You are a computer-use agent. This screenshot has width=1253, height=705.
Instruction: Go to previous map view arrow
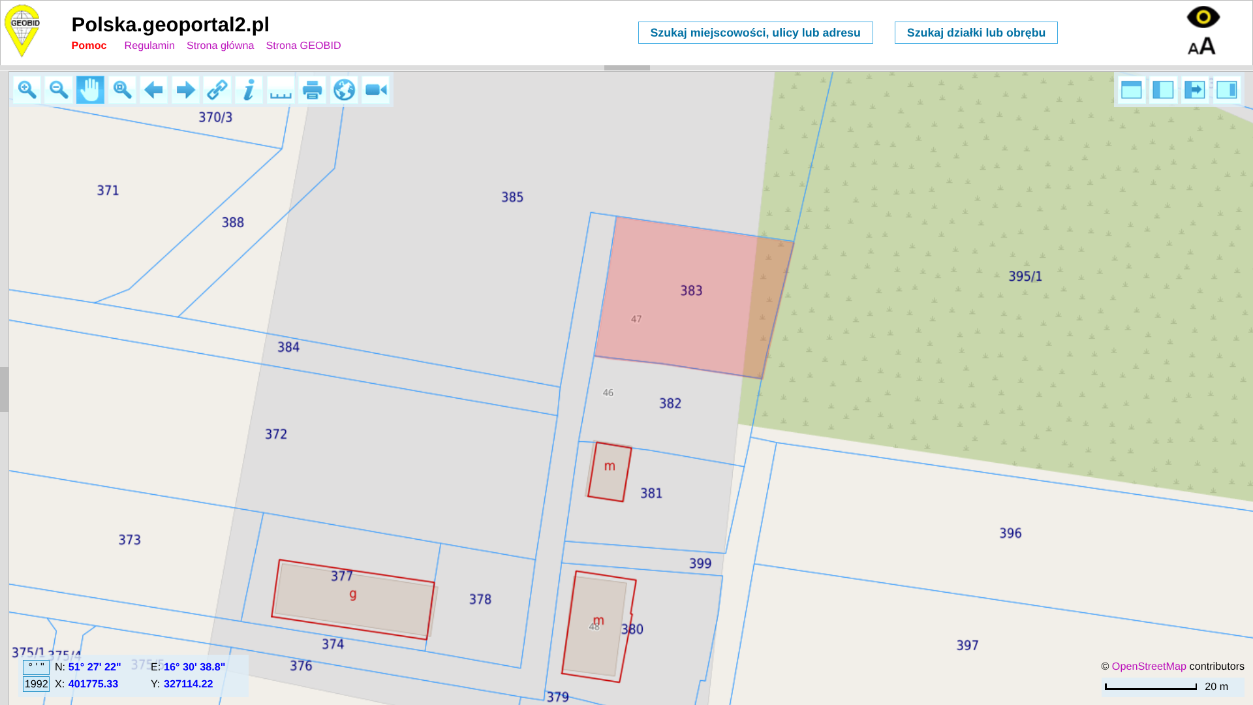[x=153, y=89]
